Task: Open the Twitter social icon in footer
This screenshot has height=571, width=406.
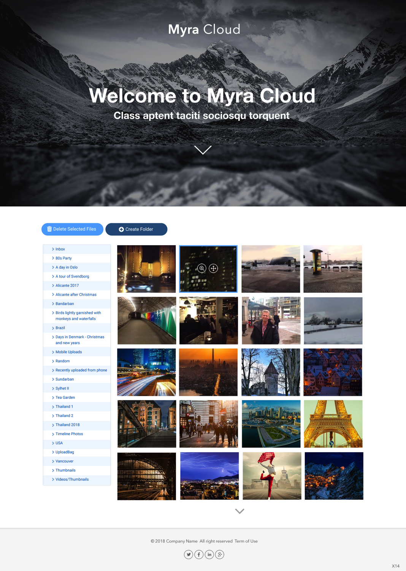Action: (189, 555)
